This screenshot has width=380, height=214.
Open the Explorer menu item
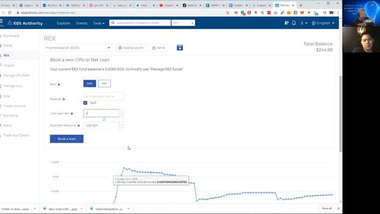click(x=64, y=23)
